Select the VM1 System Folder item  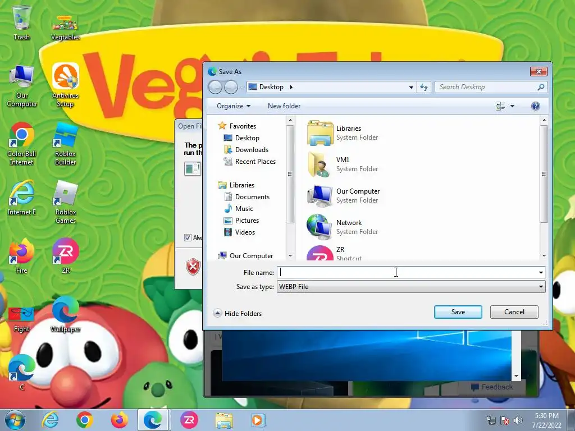(x=343, y=164)
